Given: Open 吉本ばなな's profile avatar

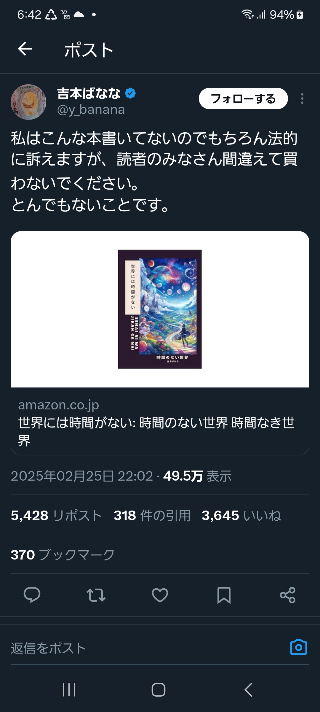Looking at the screenshot, I should 28,102.
